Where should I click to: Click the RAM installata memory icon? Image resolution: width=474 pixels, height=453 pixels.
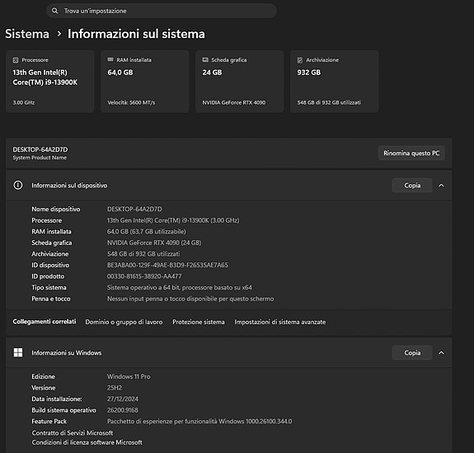pos(110,59)
